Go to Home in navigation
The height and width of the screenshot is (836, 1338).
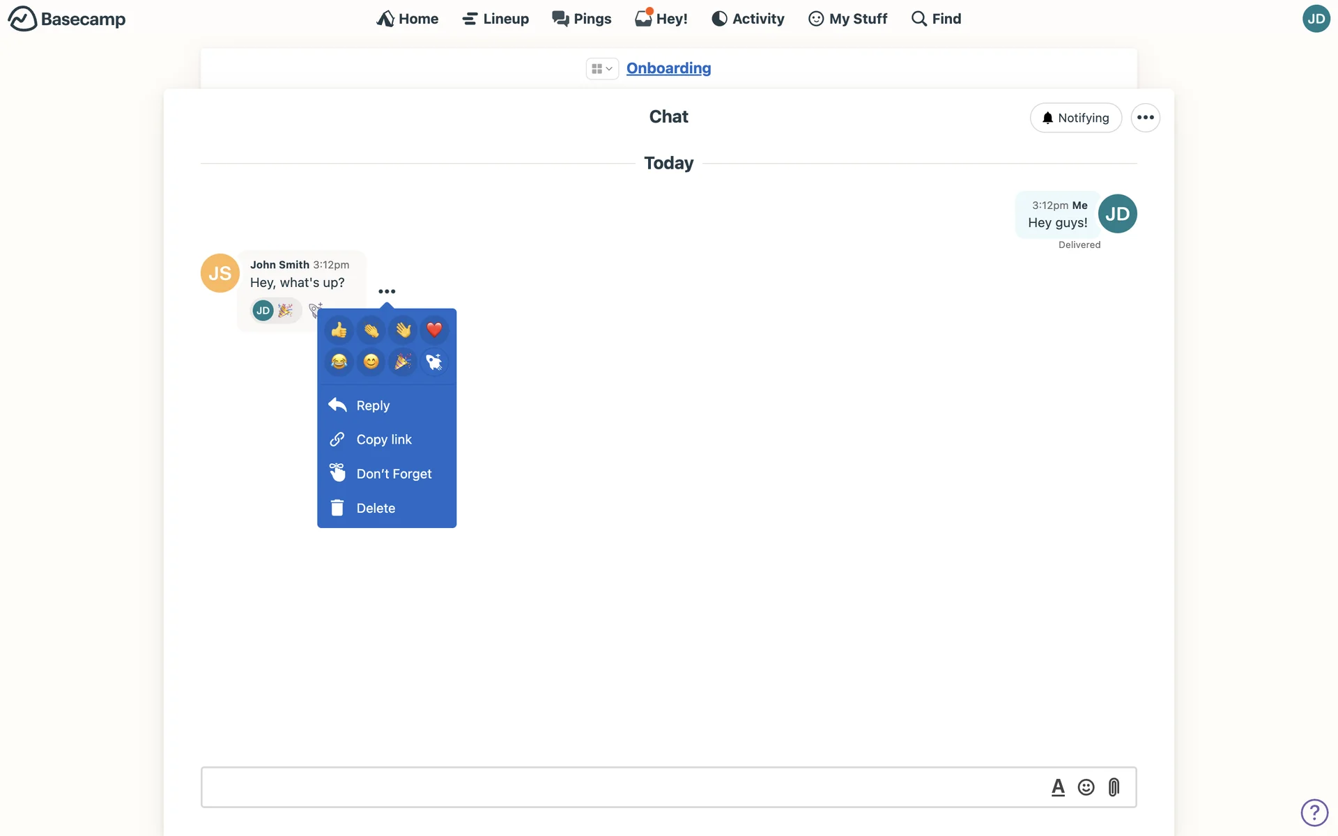tap(408, 19)
